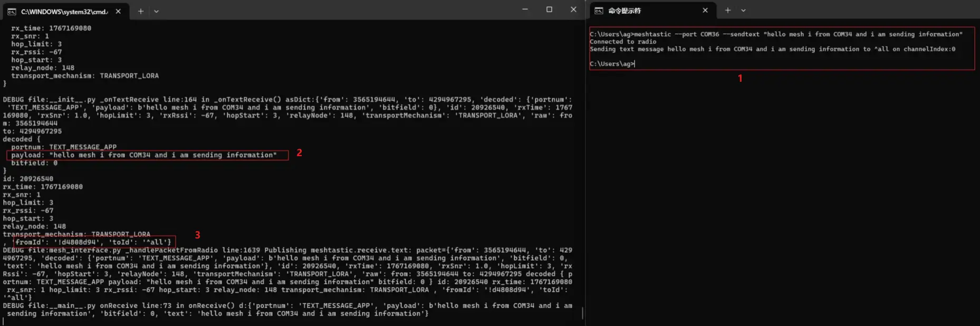This screenshot has height=326, width=980.
Task: Click the left terminal's vertical scrollbar thumb
Action: [x=582, y=313]
